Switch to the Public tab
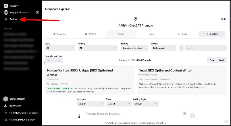 pos(121,34)
